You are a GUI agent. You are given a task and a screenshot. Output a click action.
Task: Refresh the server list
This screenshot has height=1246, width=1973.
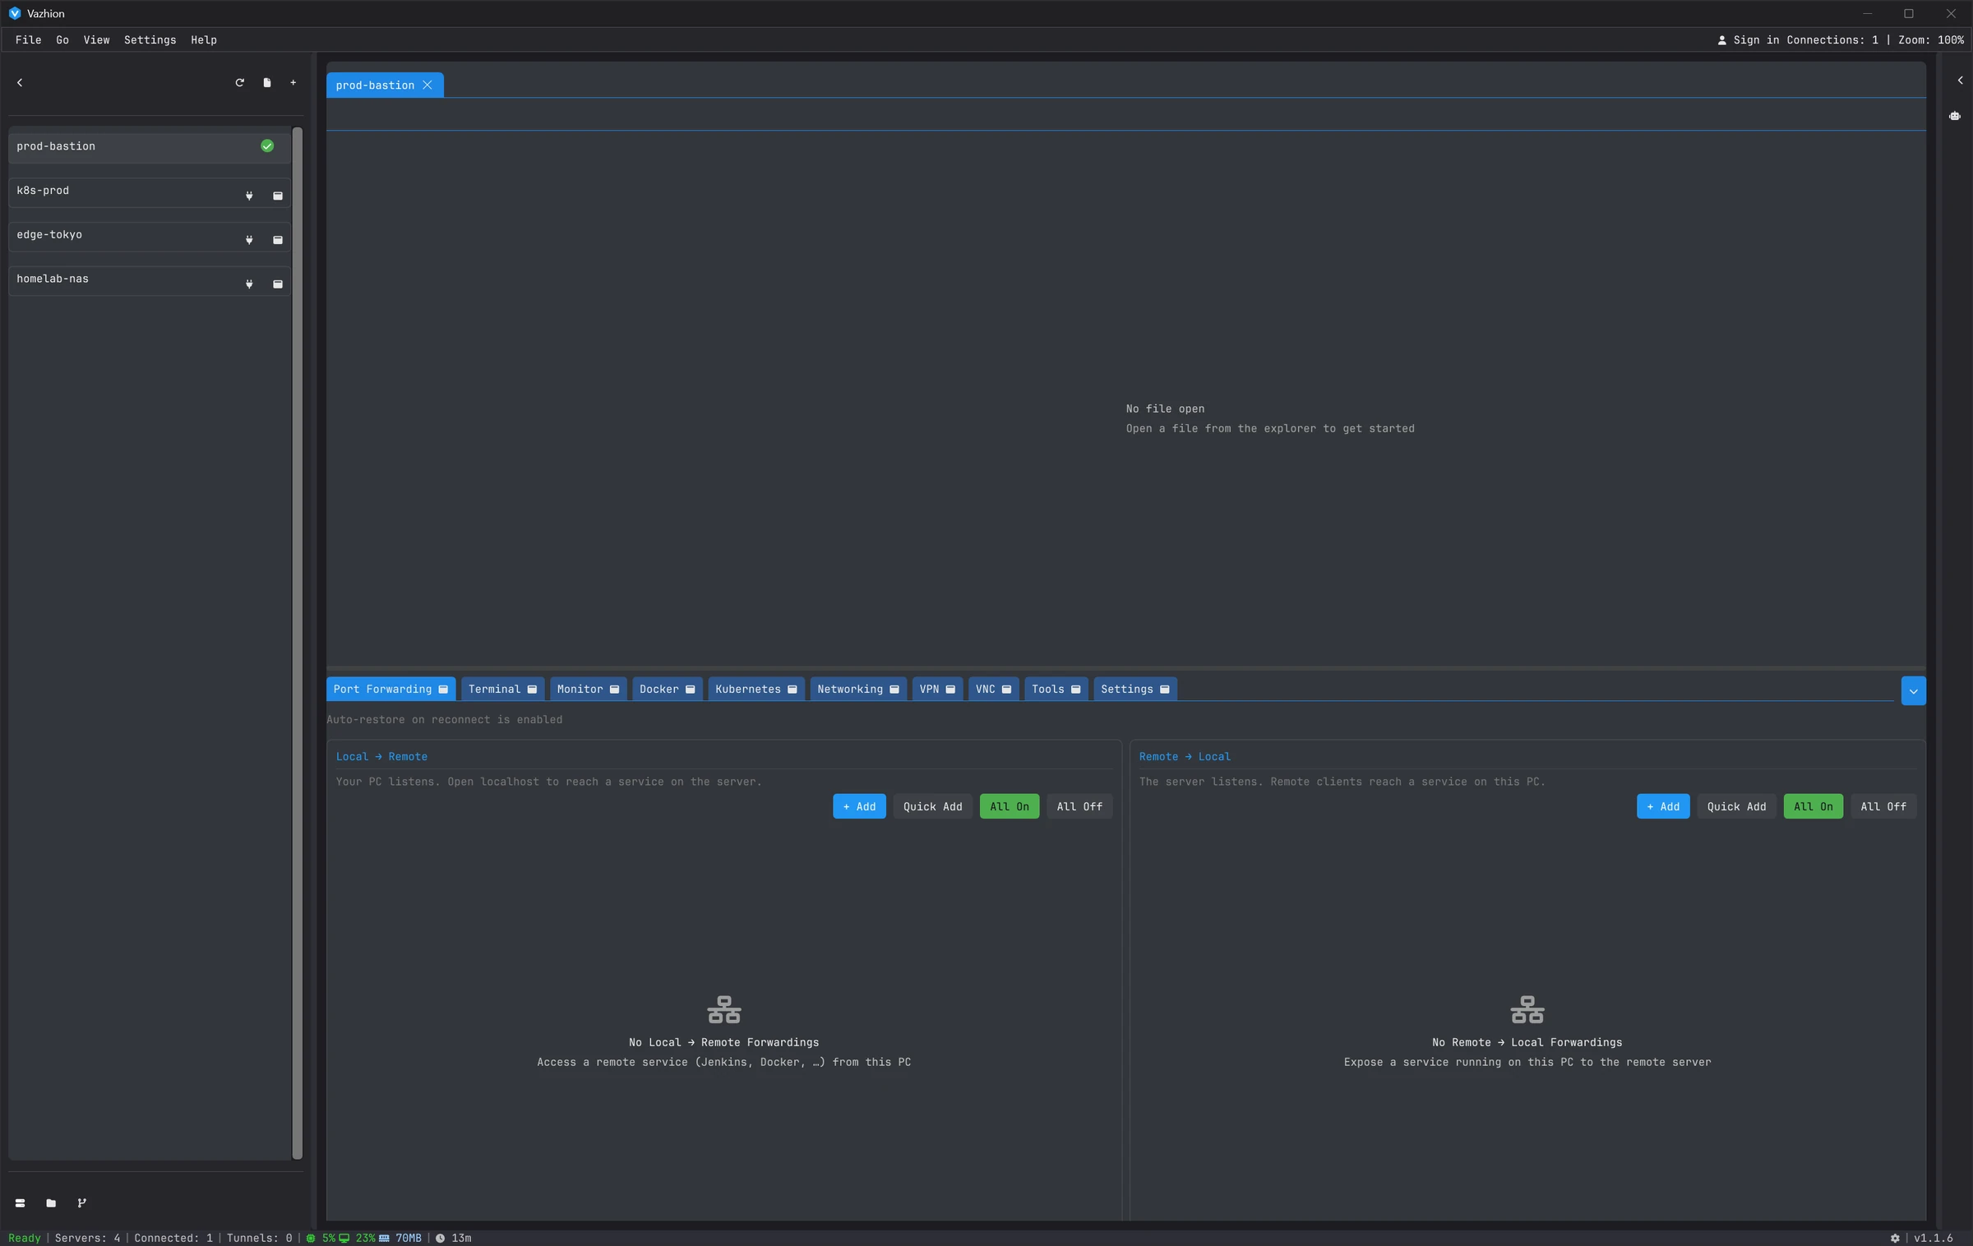(239, 82)
